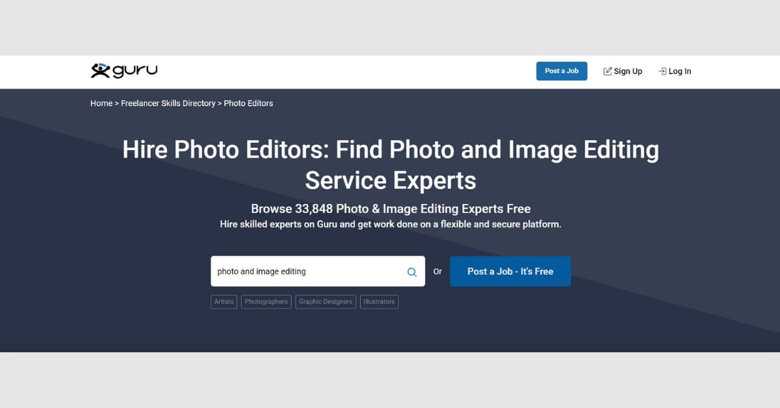780x408 pixels.
Task: Select the Artists tag
Action: point(224,301)
